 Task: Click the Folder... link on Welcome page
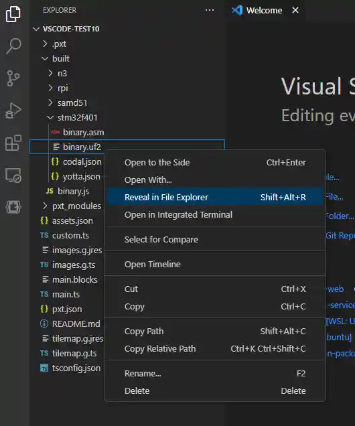[340, 216]
